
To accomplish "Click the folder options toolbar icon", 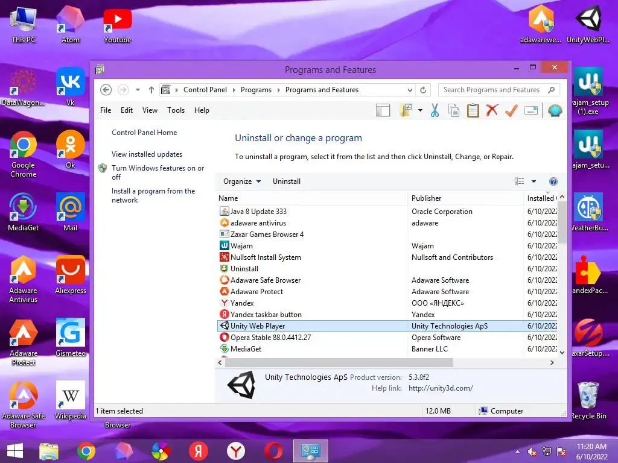I will [x=406, y=111].
